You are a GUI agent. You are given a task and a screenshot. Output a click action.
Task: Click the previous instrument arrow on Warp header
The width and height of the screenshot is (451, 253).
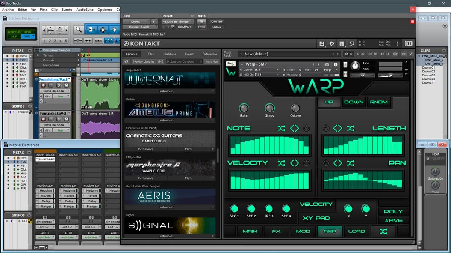313,64
